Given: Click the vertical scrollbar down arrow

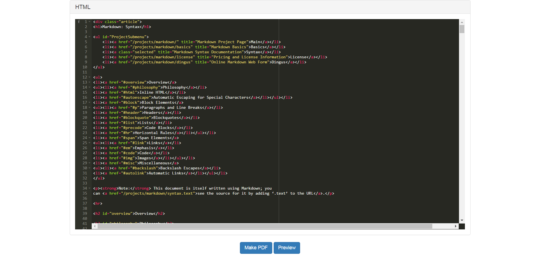Looking at the screenshot, I should [x=462, y=220].
